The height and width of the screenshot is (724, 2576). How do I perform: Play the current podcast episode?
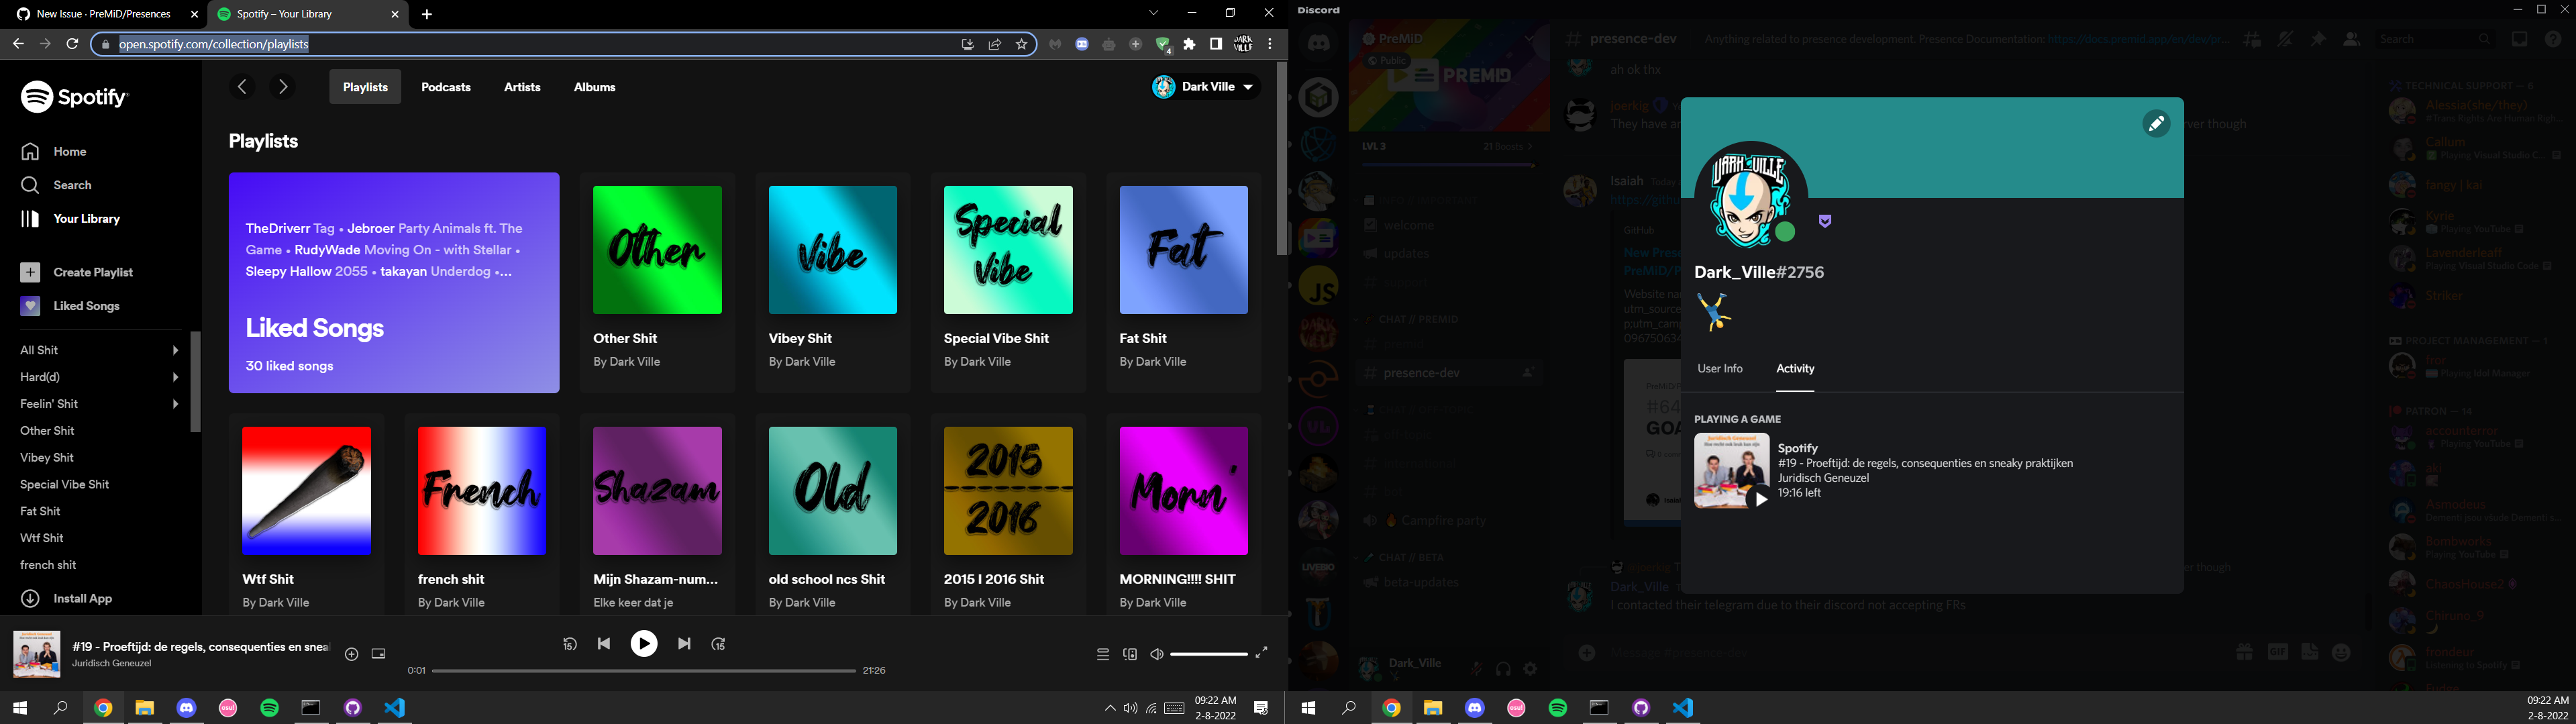(644, 644)
